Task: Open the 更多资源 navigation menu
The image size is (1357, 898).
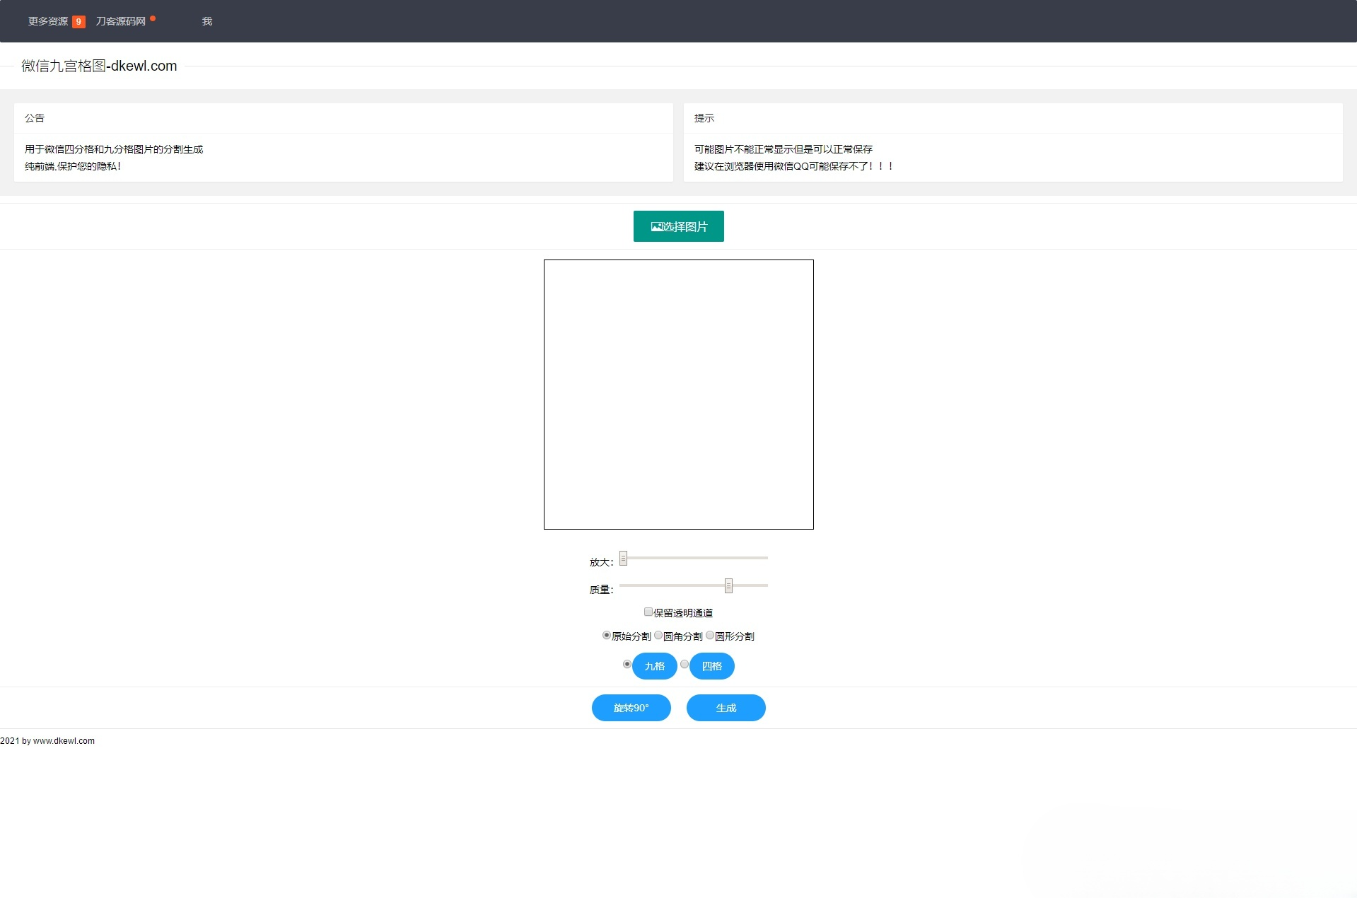Action: tap(47, 21)
